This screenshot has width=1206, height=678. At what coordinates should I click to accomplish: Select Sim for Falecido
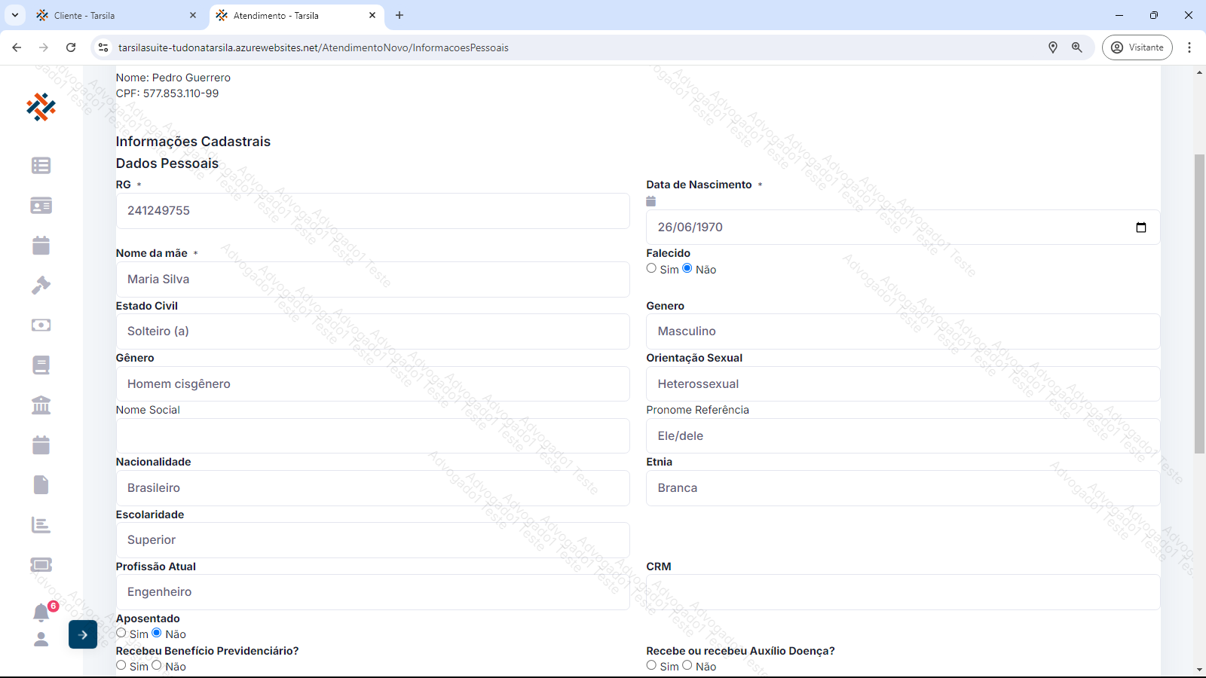[x=651, y=268]
